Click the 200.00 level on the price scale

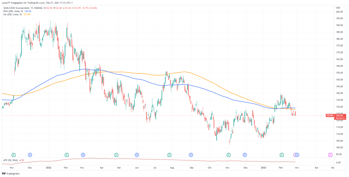[339, 12]
